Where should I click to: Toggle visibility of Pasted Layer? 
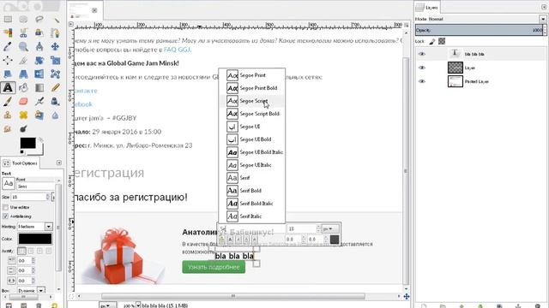click(422, 81)
